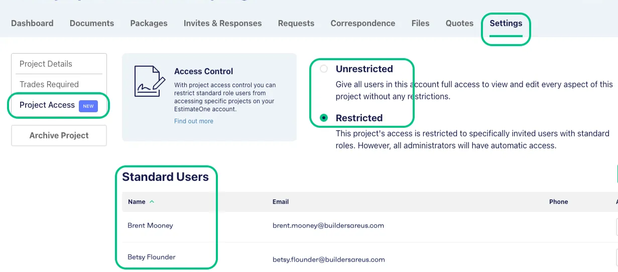This screenshot has width=618, height=272.
Task: Open the Dashboard tab
Action: coord(32,23)
